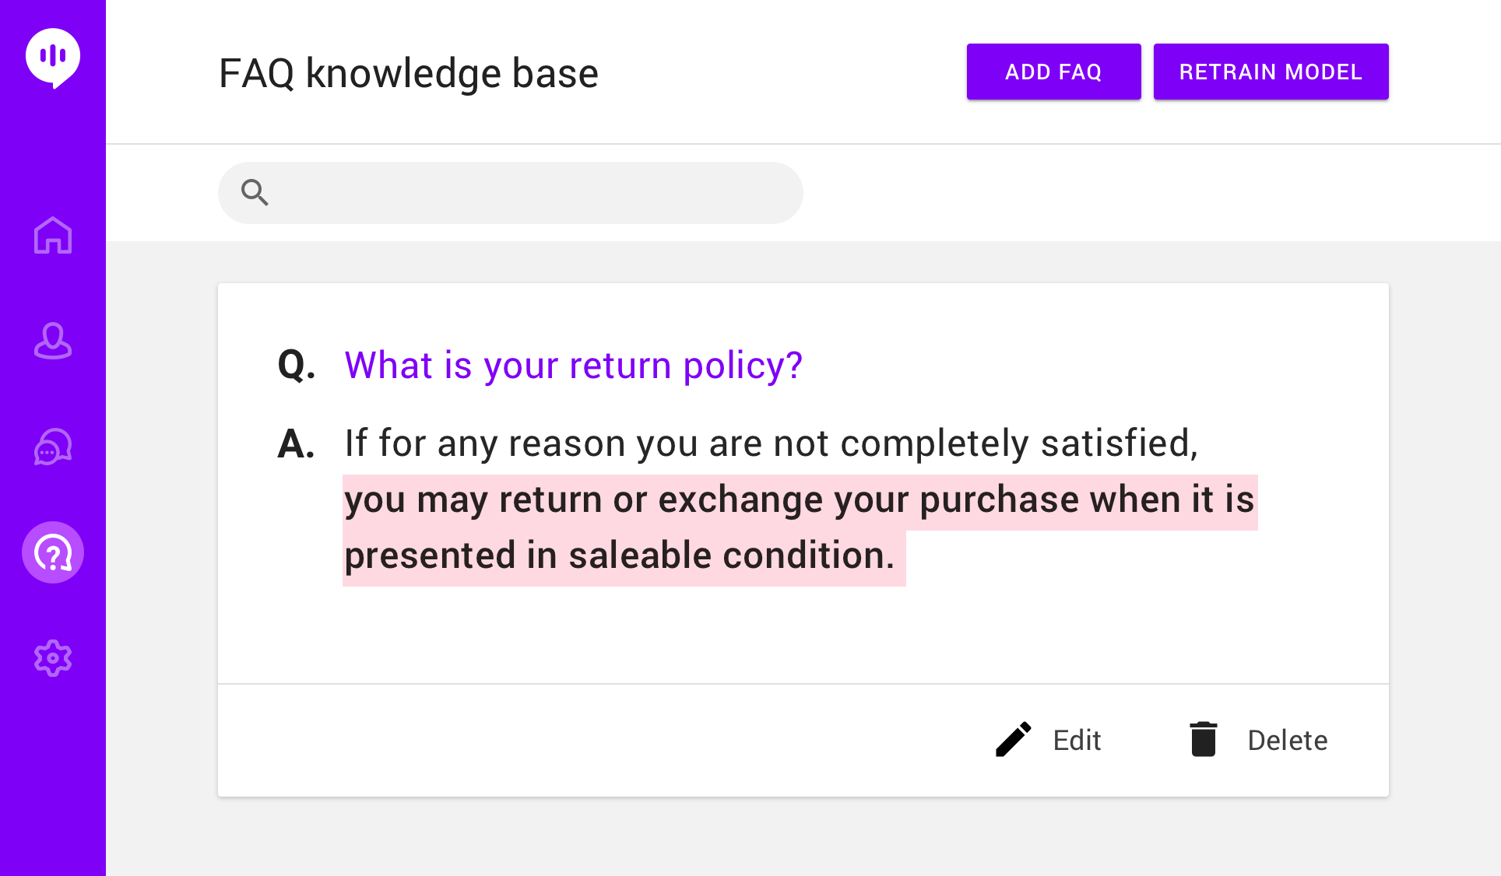Open Settings gear in the sidebar
Viewport: 1501px width, 876px height.
tap(53, 658)
